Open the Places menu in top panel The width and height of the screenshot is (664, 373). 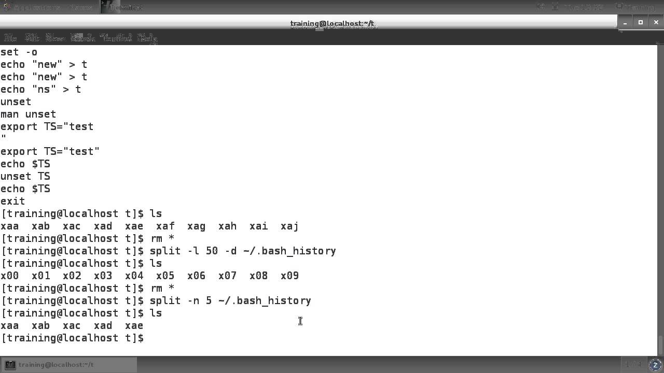(x=81, y=7)
